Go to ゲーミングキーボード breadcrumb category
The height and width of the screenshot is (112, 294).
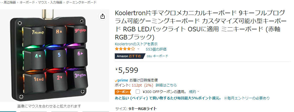pyautogui.click(x=81, y=2)
